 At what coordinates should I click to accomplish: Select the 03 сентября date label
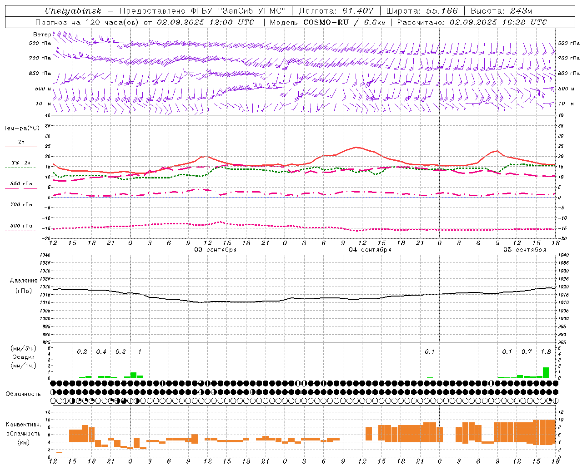(x=216, y=250)
